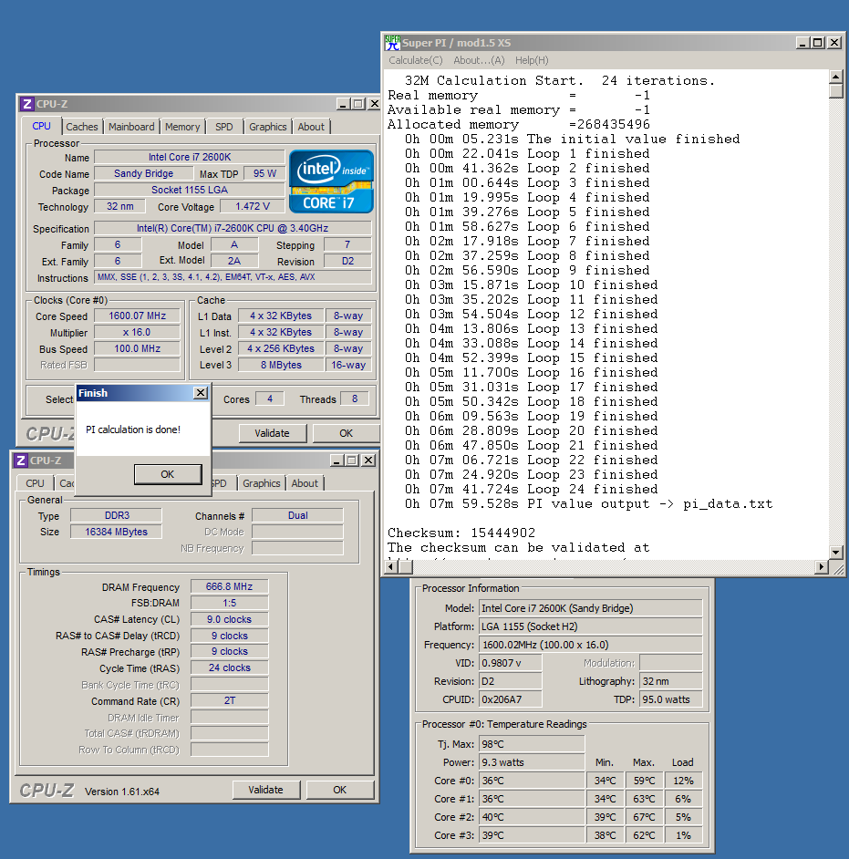Click the Cycle Time value '24 clocks'
The height and width of the screenshot is (859, 849).
230,668
